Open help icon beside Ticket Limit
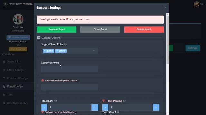The image size is (206, 115). tap(56, 101)
